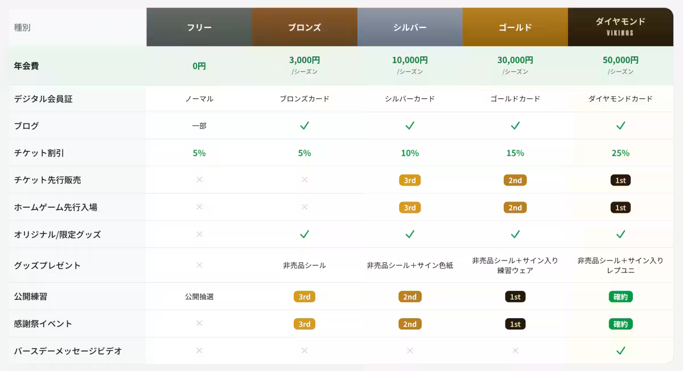
Task: Click the Diamond 25% ticket discount value
Action: 620,153
